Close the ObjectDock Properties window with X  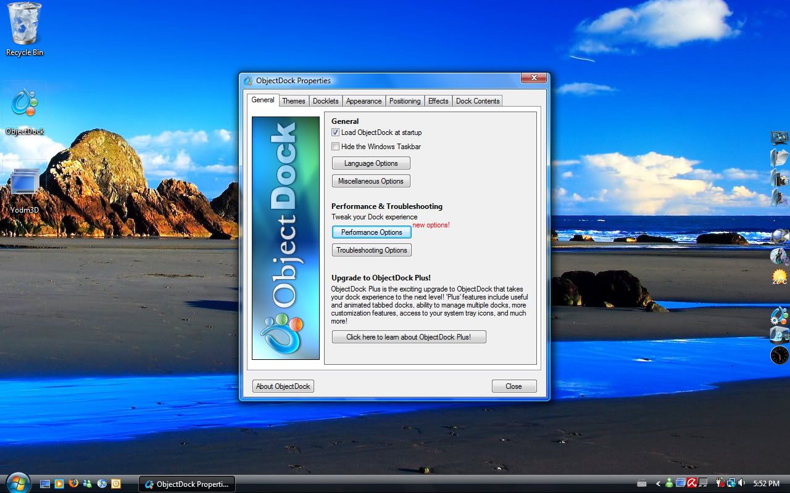tap(533, 78)
